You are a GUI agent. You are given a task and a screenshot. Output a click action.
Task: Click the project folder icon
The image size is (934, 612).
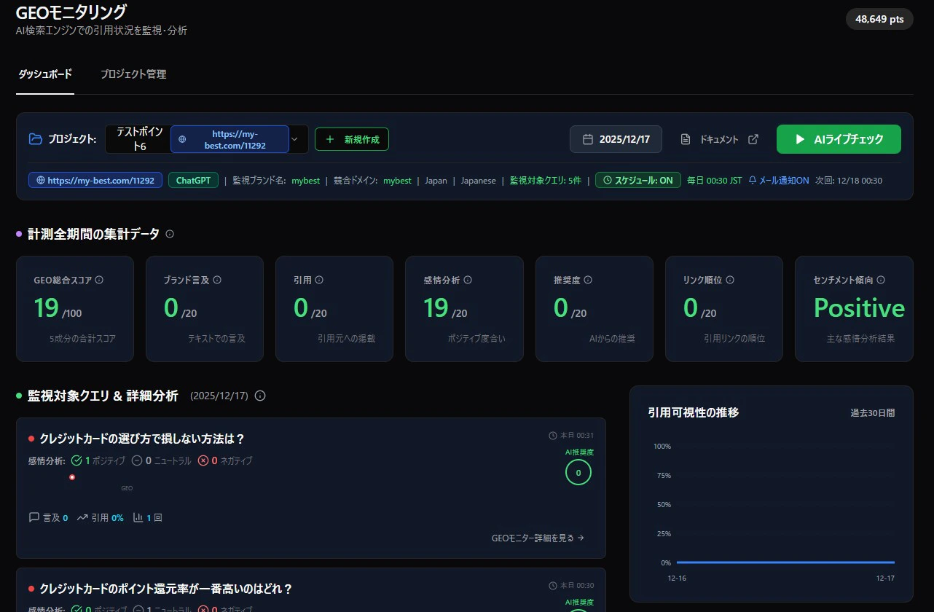[x=36, y=139]
